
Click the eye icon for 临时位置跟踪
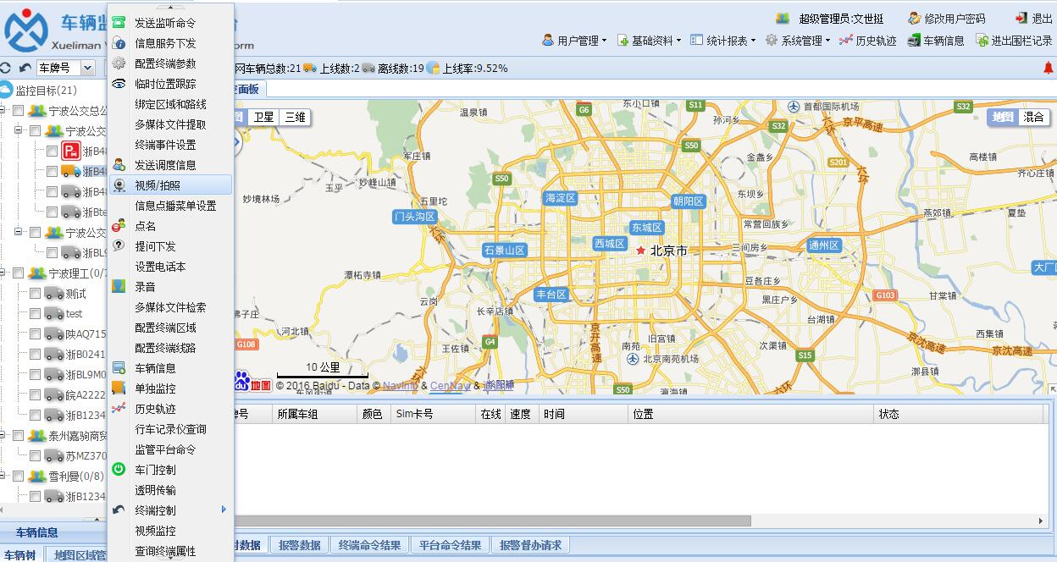(x=119, y=84)
